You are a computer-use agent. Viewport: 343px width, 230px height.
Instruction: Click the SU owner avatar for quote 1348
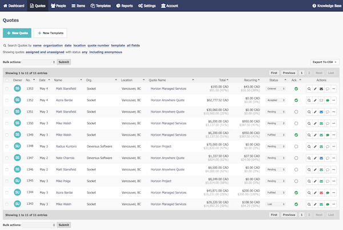point(18,146)
